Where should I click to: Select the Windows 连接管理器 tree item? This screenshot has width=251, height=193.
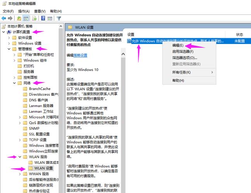click(44, 146)
